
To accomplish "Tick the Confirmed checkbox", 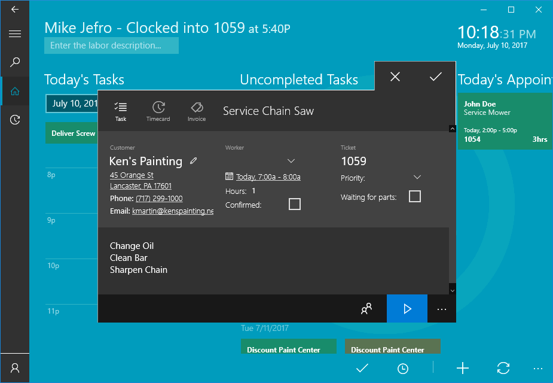I will click(295, 205).
